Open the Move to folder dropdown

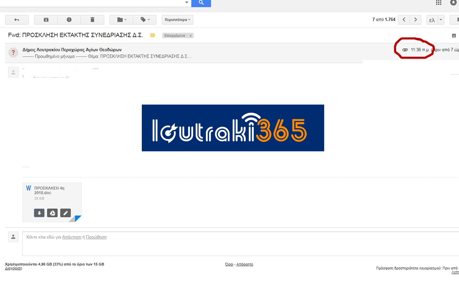(x=121, y=20)
